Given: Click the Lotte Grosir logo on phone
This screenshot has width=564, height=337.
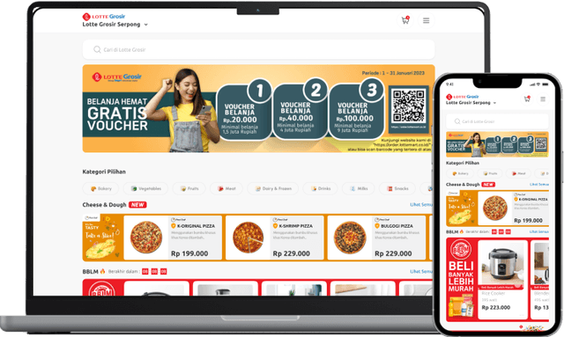Looking at the screenshot, I should (462, 97).
